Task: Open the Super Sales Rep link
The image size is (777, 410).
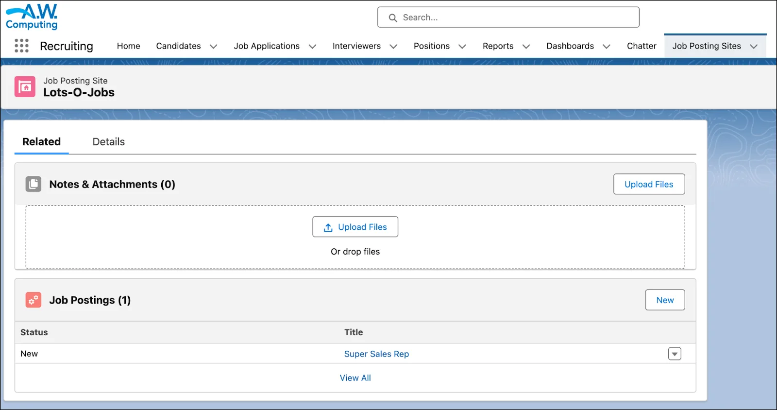Action: (376, 354)
